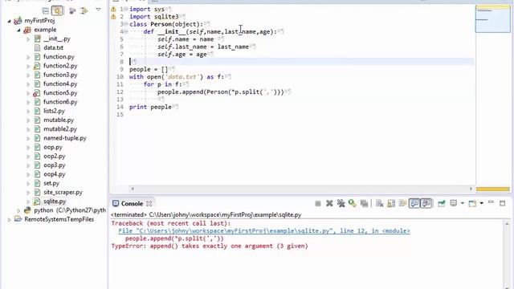Viewport: 514px width, 289px height.
Task: Clear the console output icon
Action: [380, 204]
